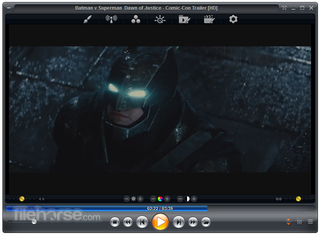Adjust the left yellow balance slider knob
This screenshot has width=320, height=235.
click(x=22, y=199)
